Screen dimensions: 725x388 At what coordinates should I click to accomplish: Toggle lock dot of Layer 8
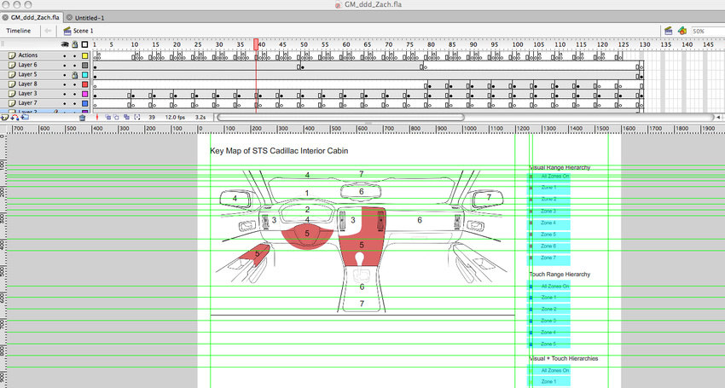coord(74,84)
